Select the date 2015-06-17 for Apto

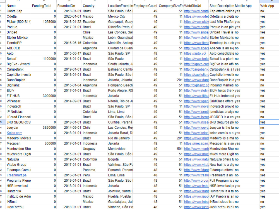(x=69, y=53)
